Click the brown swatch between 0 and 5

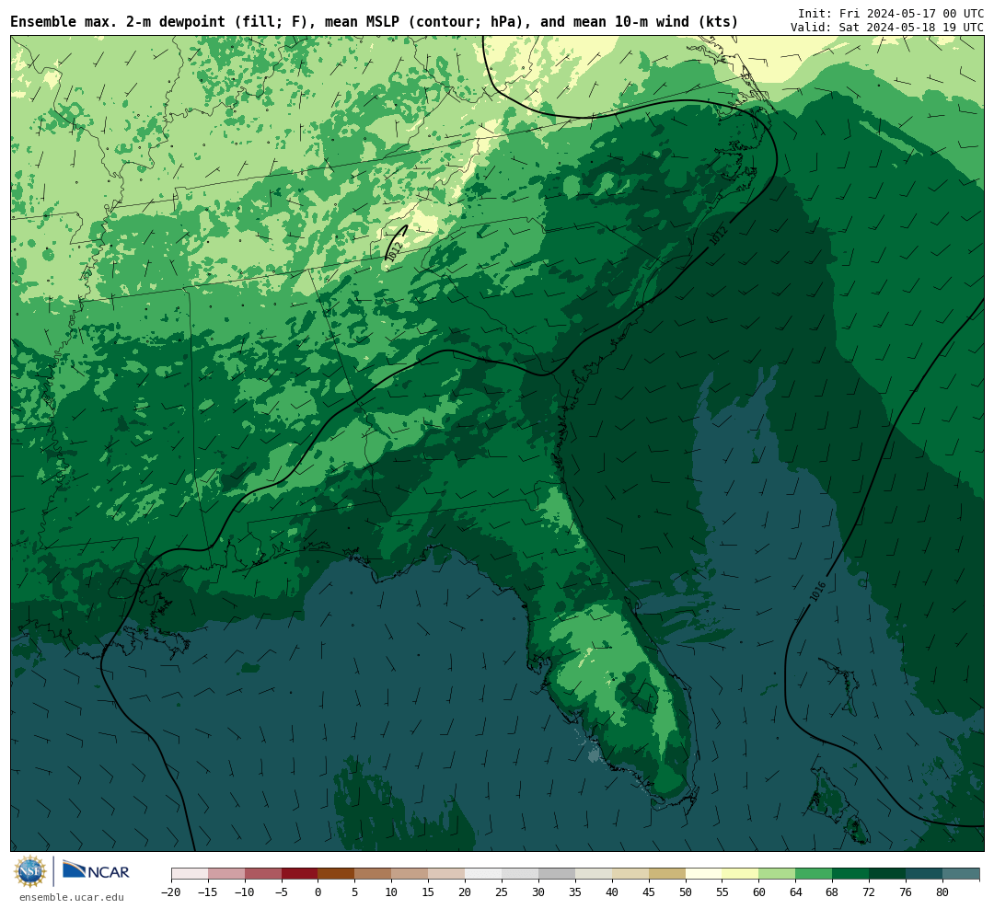(x=336, y=874)
